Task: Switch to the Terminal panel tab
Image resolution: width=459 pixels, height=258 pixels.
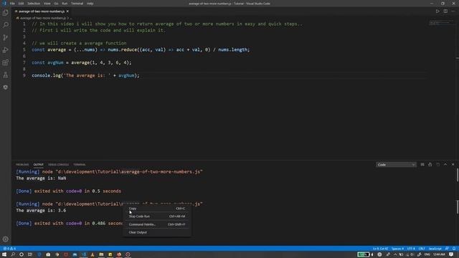Action: tap(80, 165)
